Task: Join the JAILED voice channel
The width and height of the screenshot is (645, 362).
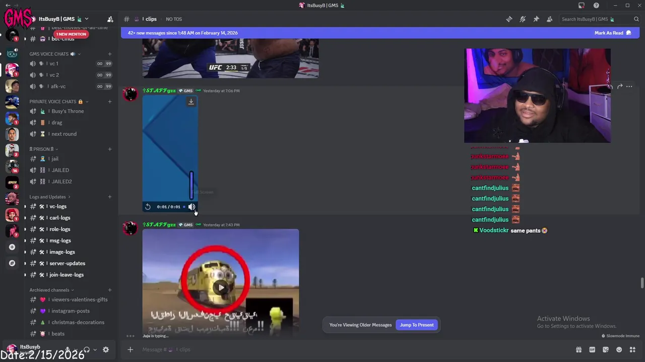Action: pos(70,170)
